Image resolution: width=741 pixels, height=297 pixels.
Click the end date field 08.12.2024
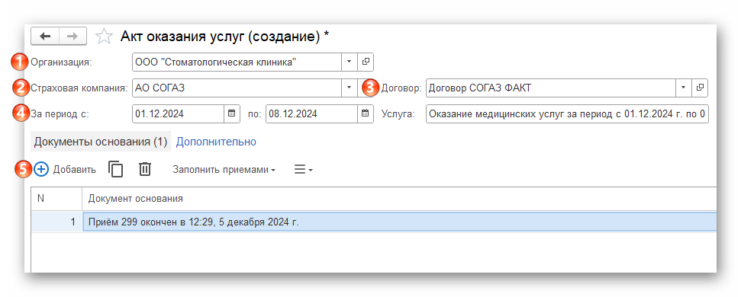311,113
